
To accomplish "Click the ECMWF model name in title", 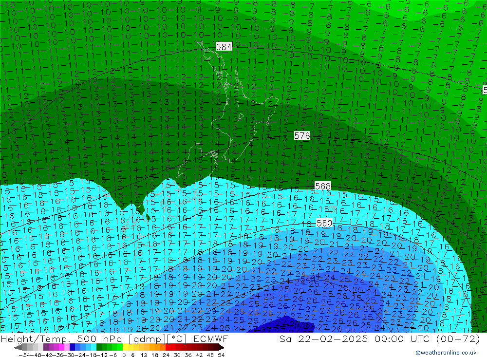I will 210,338.
